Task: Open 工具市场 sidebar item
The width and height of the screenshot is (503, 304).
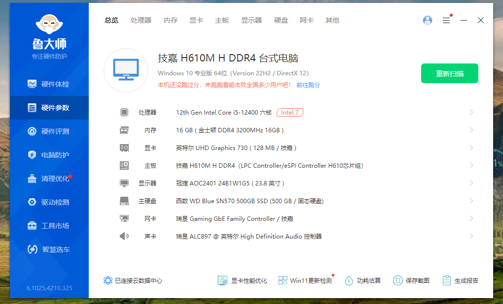Action: tap(49, 226)
